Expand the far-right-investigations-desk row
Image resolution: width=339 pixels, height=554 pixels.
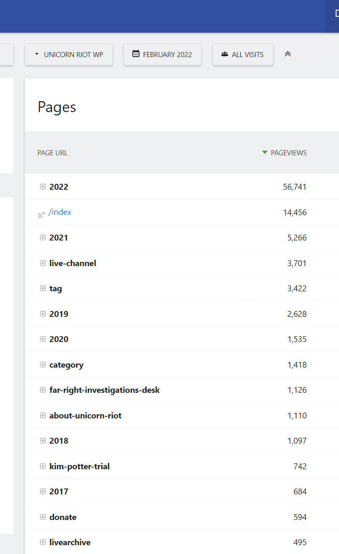43,390
